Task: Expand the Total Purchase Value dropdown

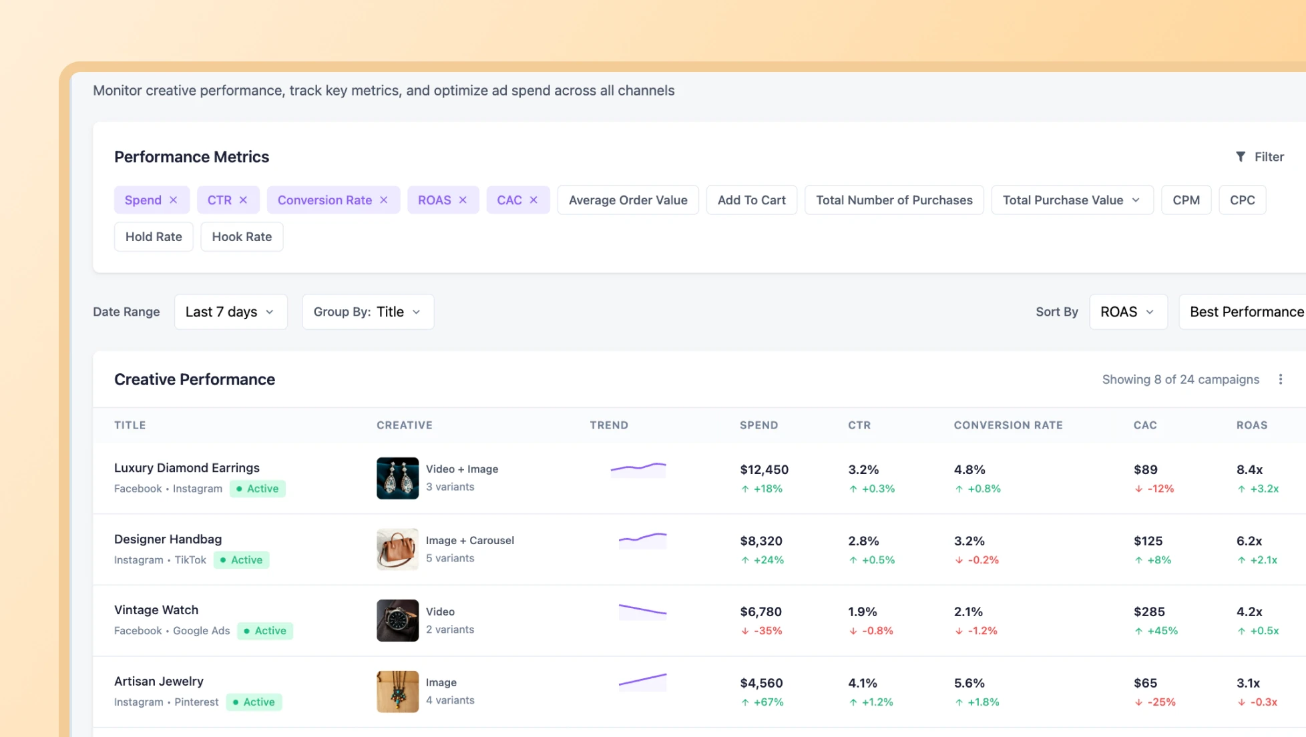Action: (1072, 200)
